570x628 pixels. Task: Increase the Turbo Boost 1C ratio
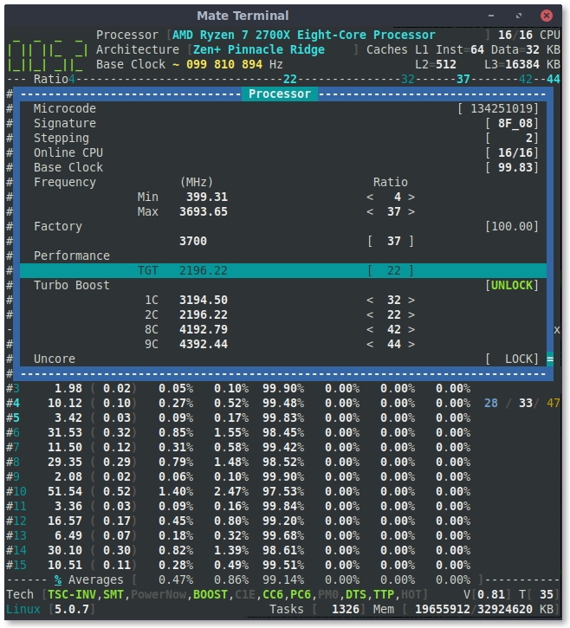[x=411, y=300]
